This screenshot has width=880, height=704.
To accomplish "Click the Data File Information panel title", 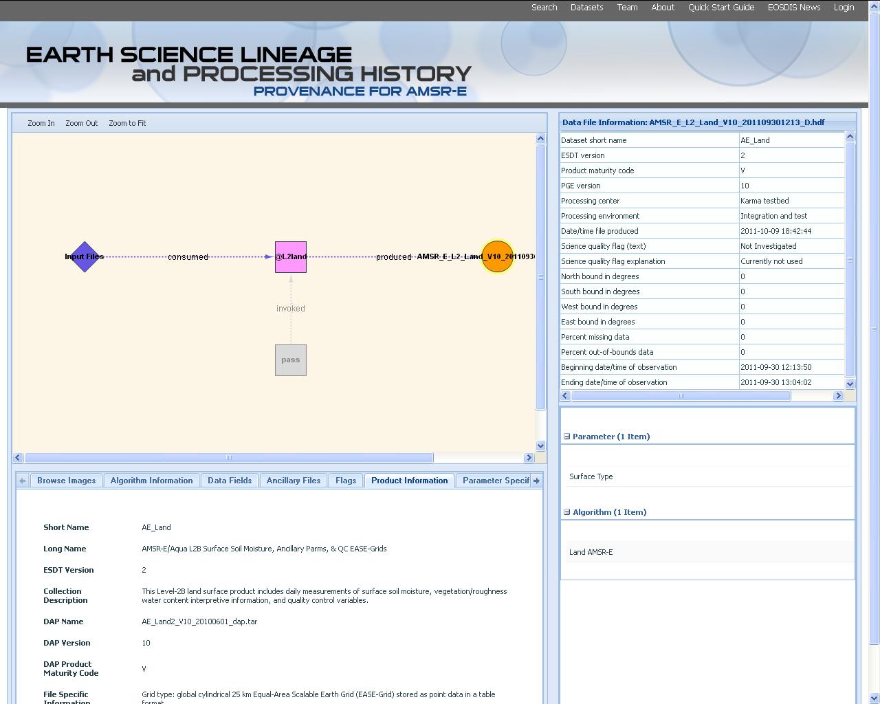I will (x=694, y=122).
